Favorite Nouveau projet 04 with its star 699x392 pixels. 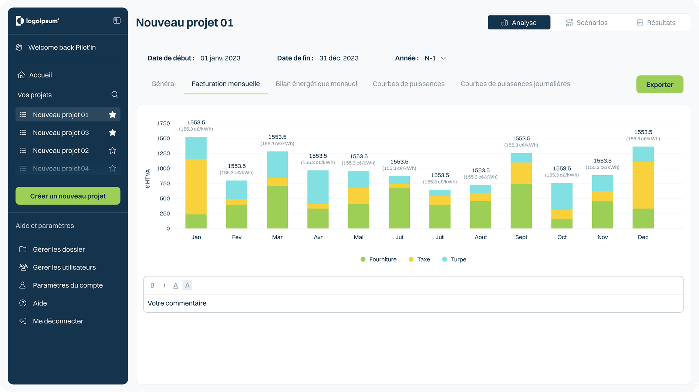(112, 168)
